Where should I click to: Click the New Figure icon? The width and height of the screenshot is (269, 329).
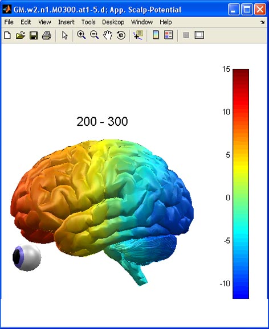tap(7, 35)
